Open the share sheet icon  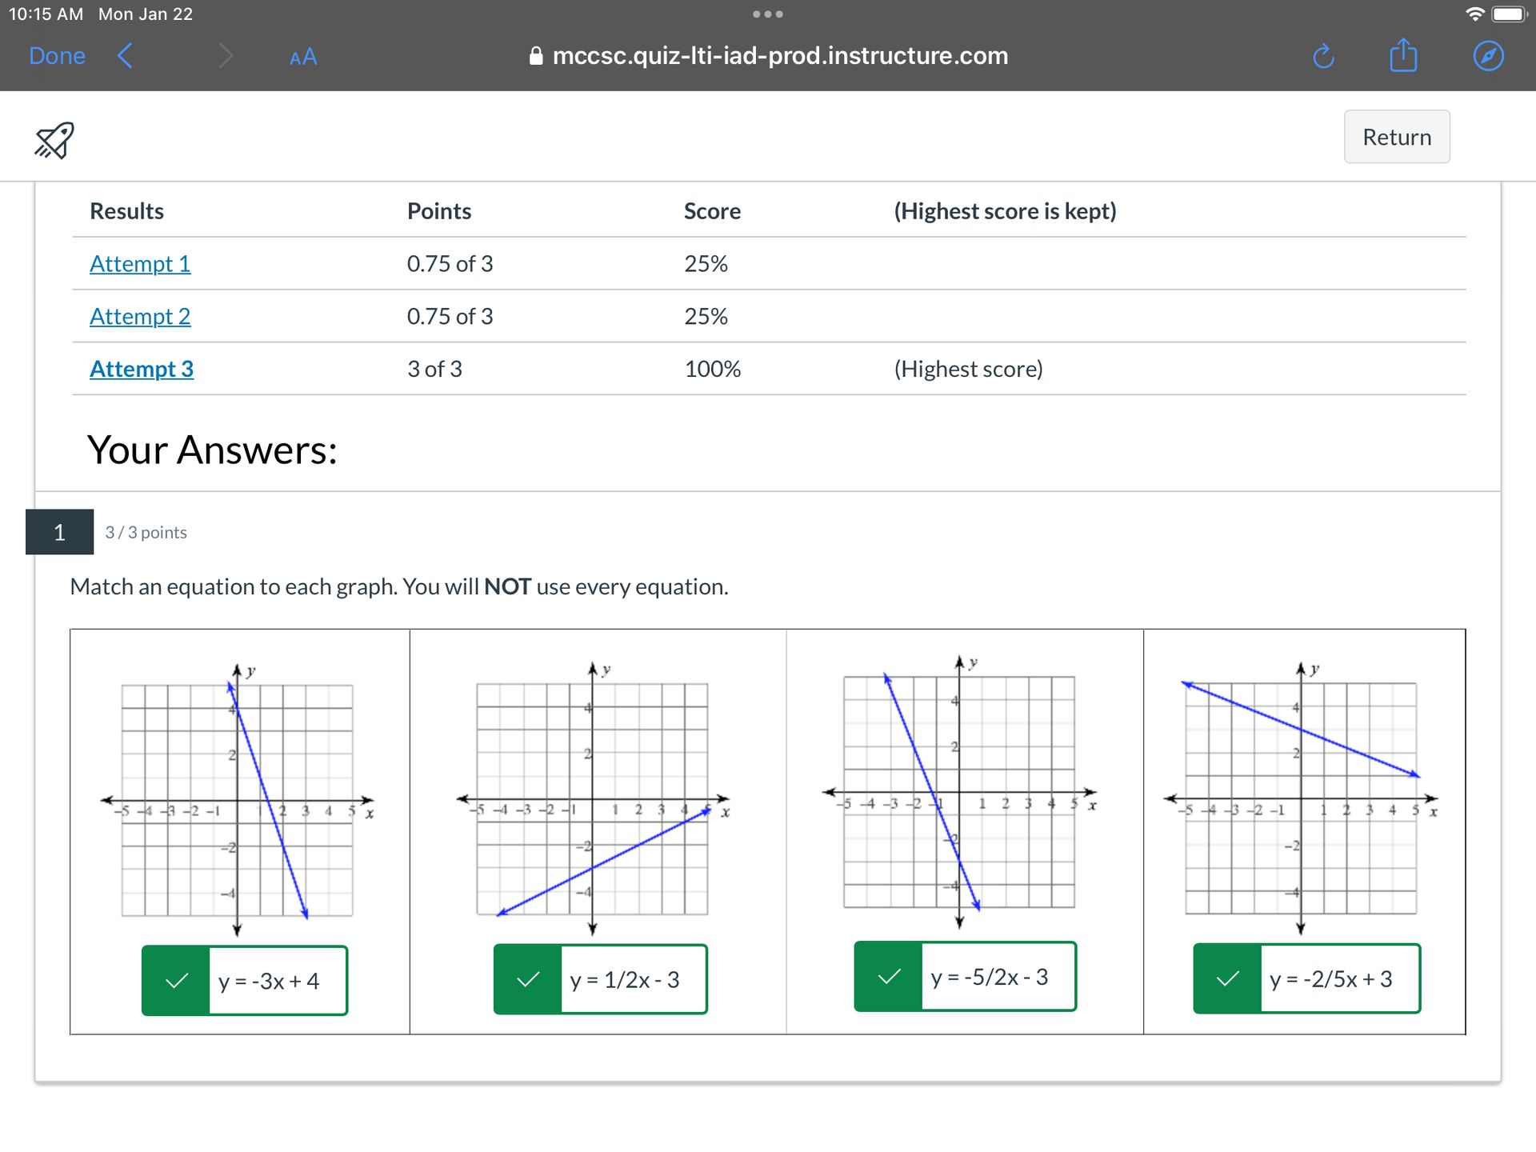(x=1403, y=56)
